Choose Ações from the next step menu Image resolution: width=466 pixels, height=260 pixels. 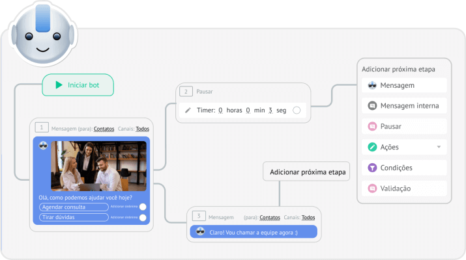pyautogui.click(x=404, y=147)
